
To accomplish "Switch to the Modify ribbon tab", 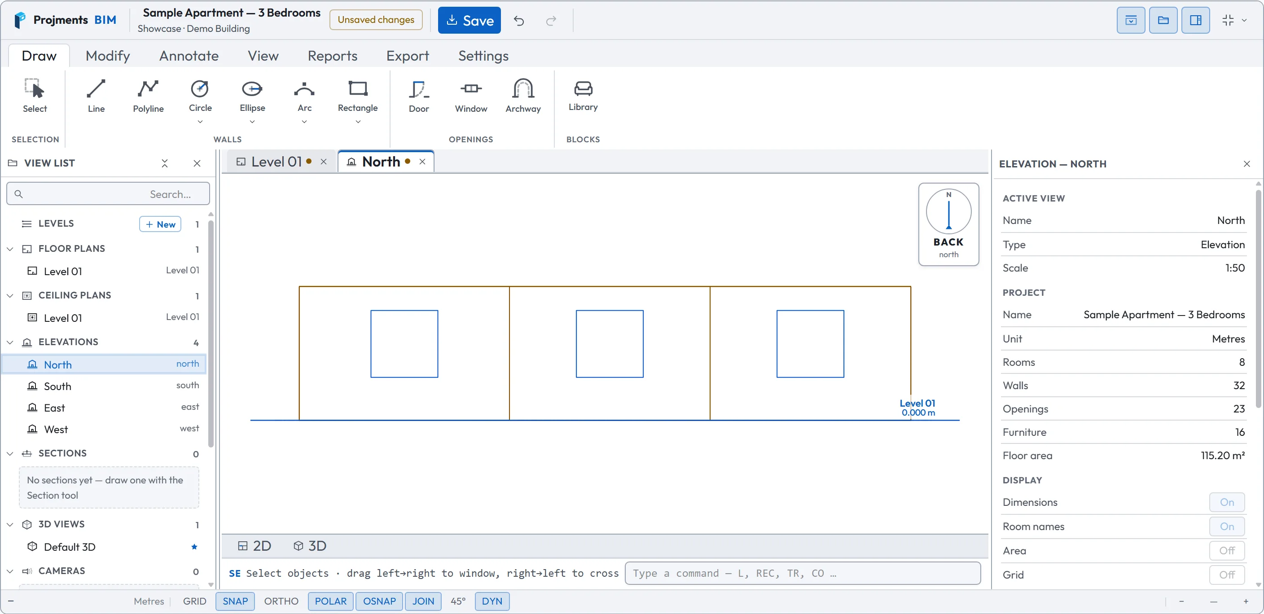I will (x=107, y=56).
